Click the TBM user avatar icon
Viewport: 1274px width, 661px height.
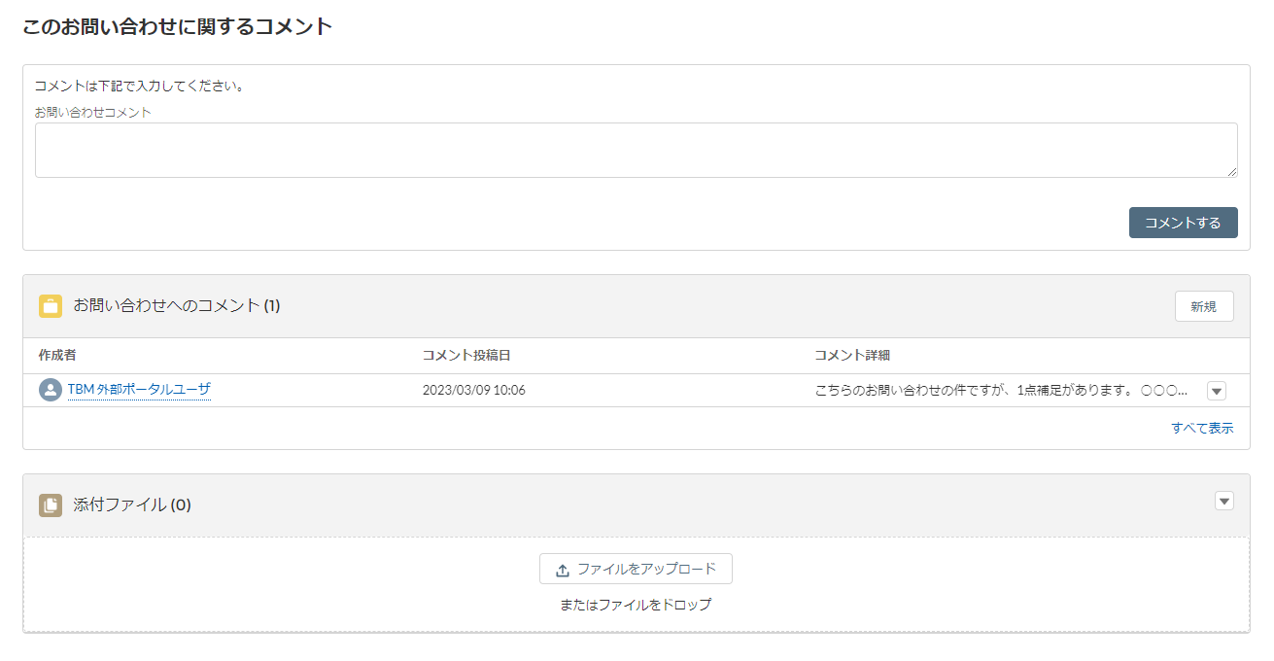pyautogui.click(x=51, y=390)
